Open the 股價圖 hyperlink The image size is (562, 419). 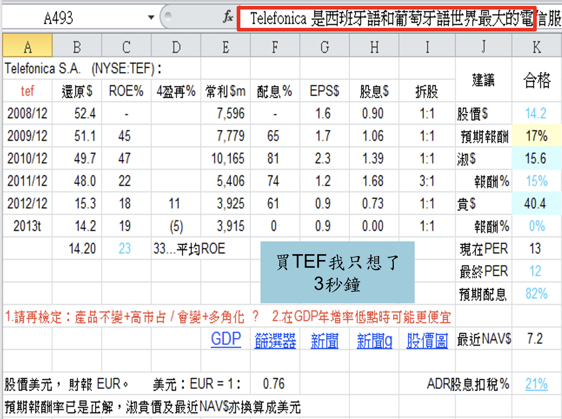pos(427,340)
